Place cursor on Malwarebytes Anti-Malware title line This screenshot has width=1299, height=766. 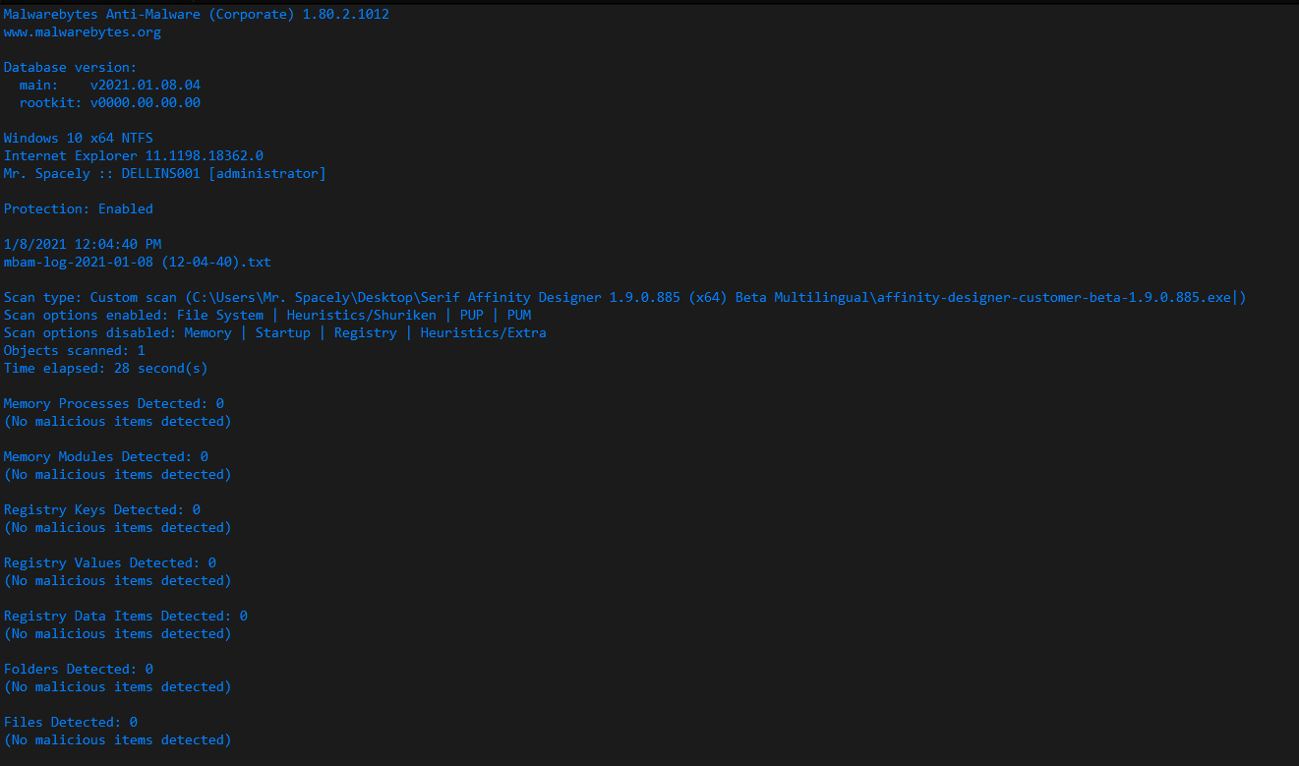(197, 15)
